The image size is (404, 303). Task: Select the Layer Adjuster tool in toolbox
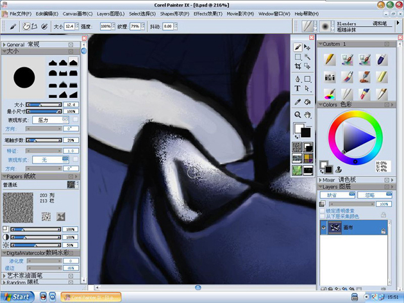(x=307, y=47)
